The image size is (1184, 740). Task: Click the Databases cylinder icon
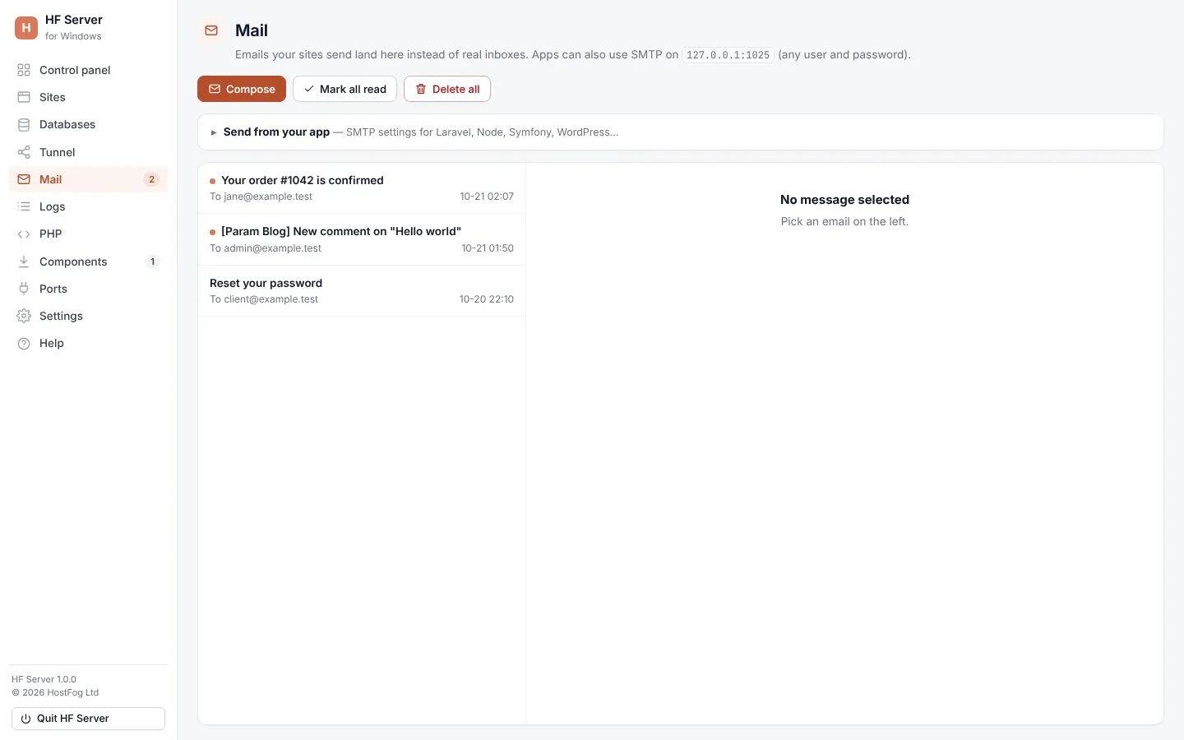coord(24,124)
